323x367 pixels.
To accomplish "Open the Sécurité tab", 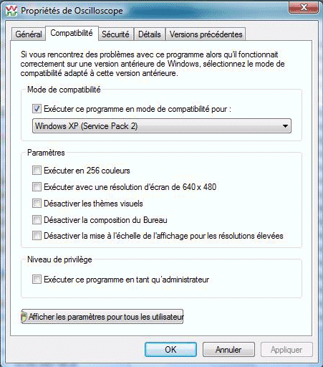I will pyautogui.click(x=115, y=34).
